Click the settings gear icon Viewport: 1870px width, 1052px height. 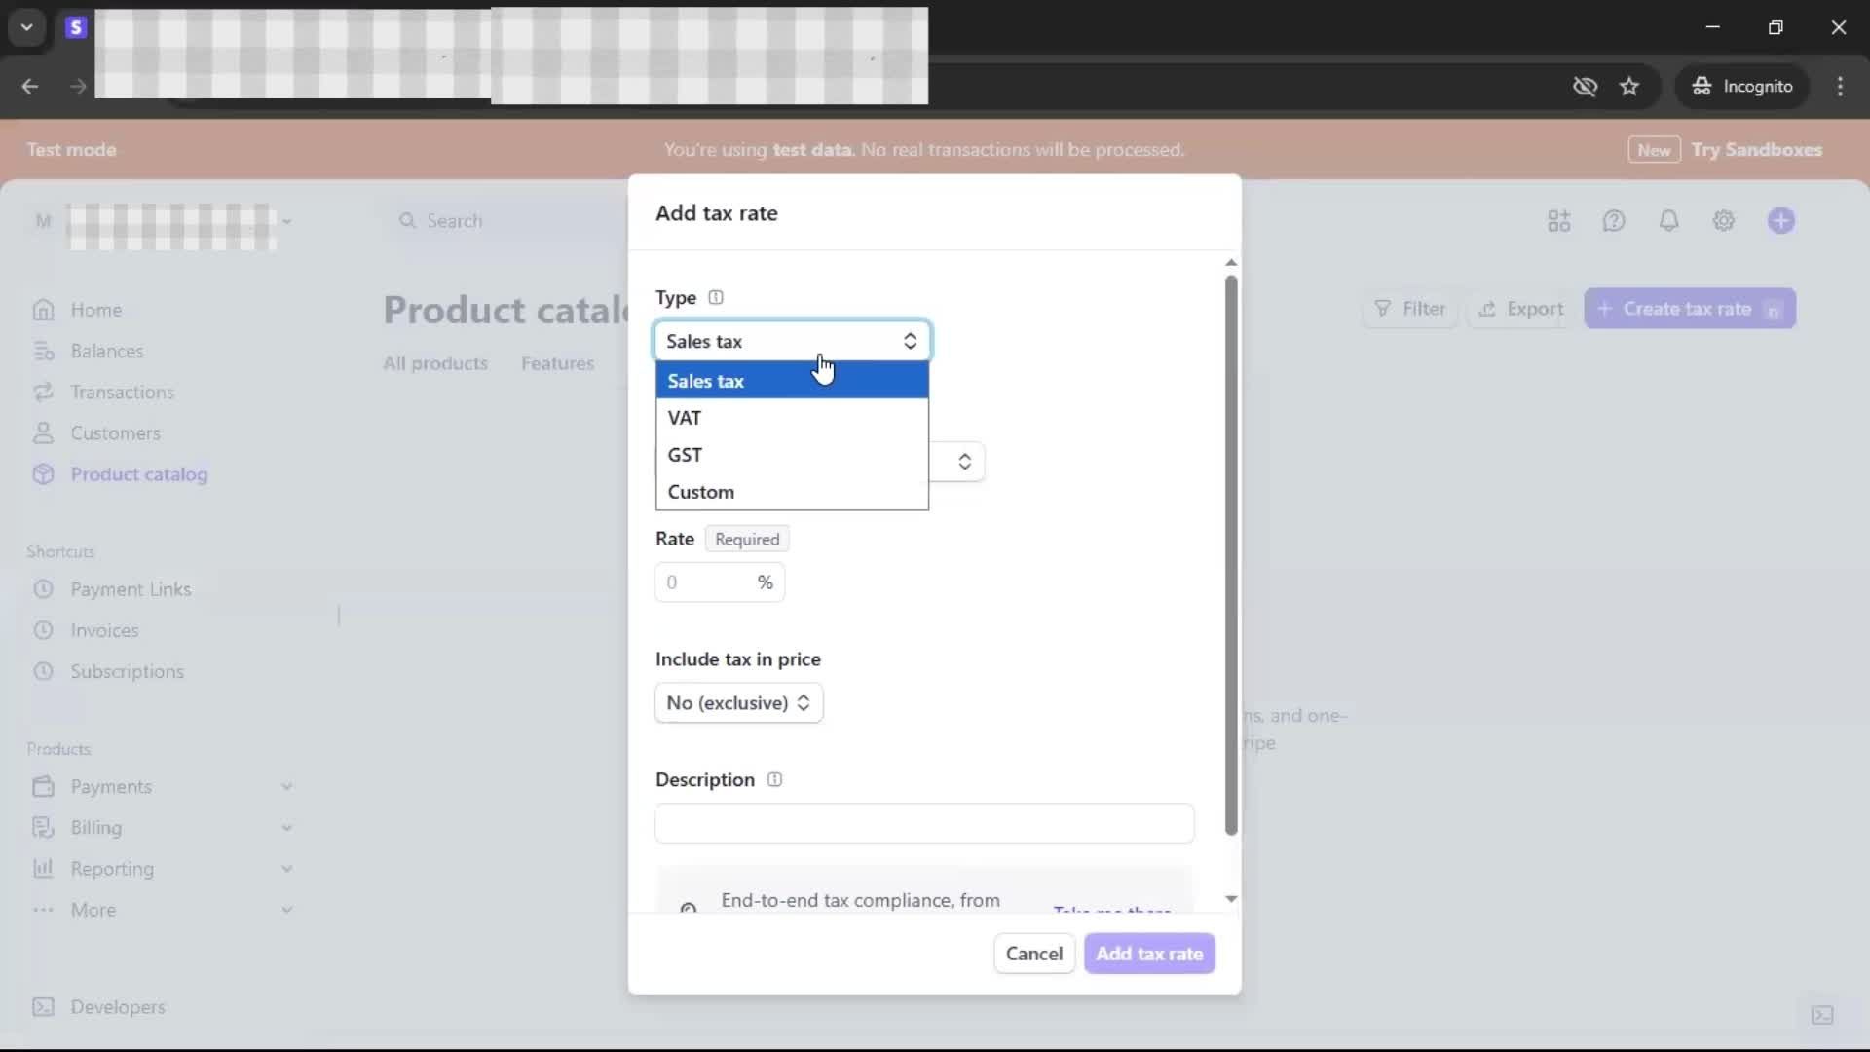click(x=1724, y=221)
